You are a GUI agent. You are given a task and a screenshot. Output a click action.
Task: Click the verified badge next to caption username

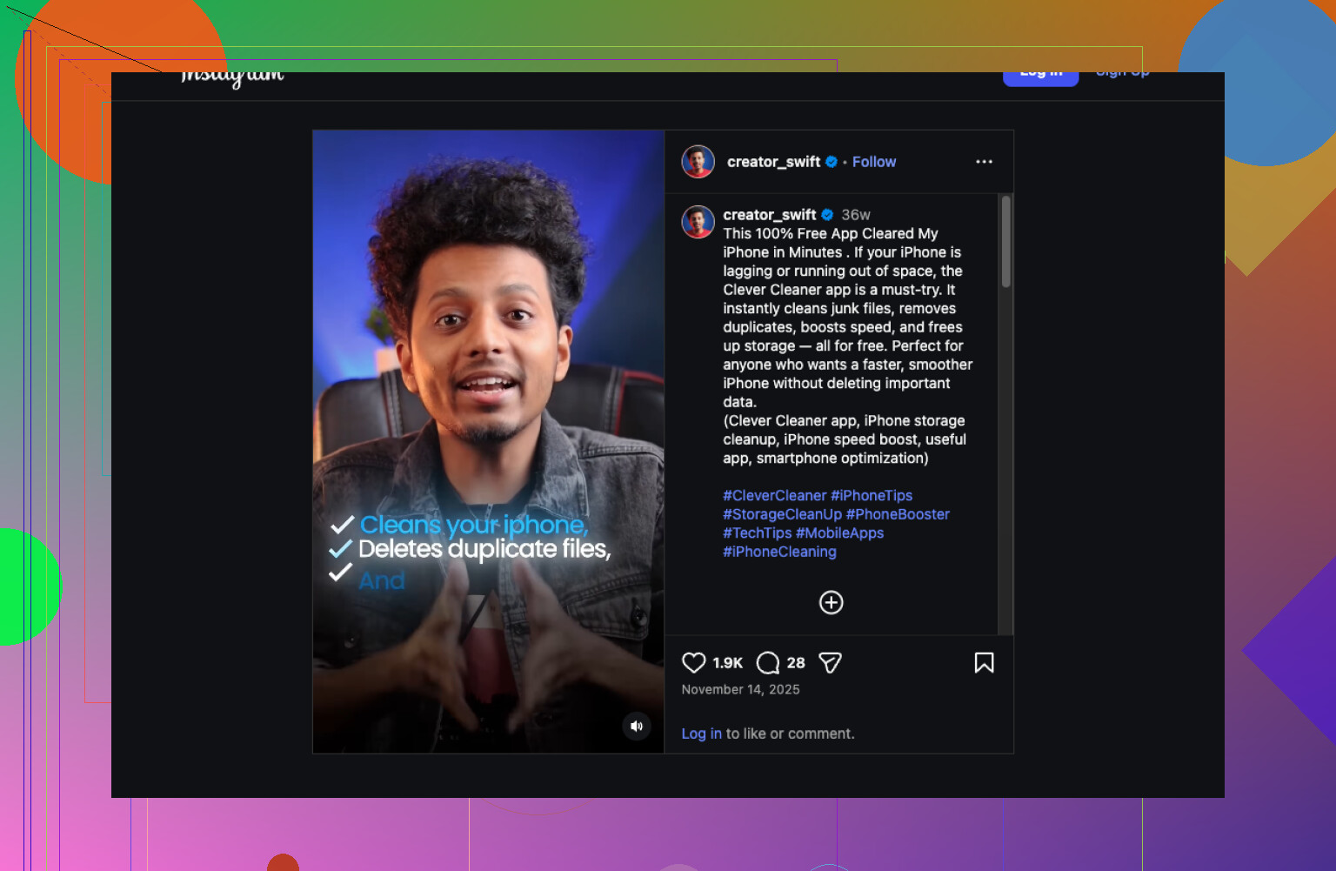tap(827, 215)
